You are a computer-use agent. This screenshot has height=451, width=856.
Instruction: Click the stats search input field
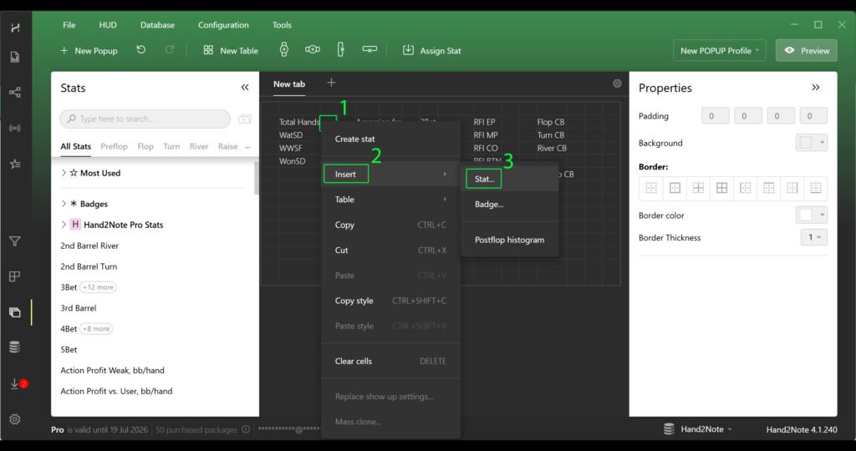tap(145, 119)
